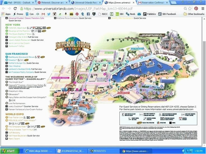Click the NEW YORK section heading
Image resolution: width=206 pixels, height=154 pixels.
(13, 25)
